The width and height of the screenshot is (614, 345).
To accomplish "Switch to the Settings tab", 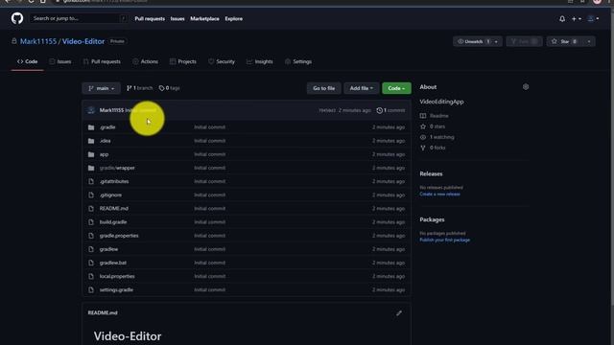I will pyautogui.click(x=298, y=61).
